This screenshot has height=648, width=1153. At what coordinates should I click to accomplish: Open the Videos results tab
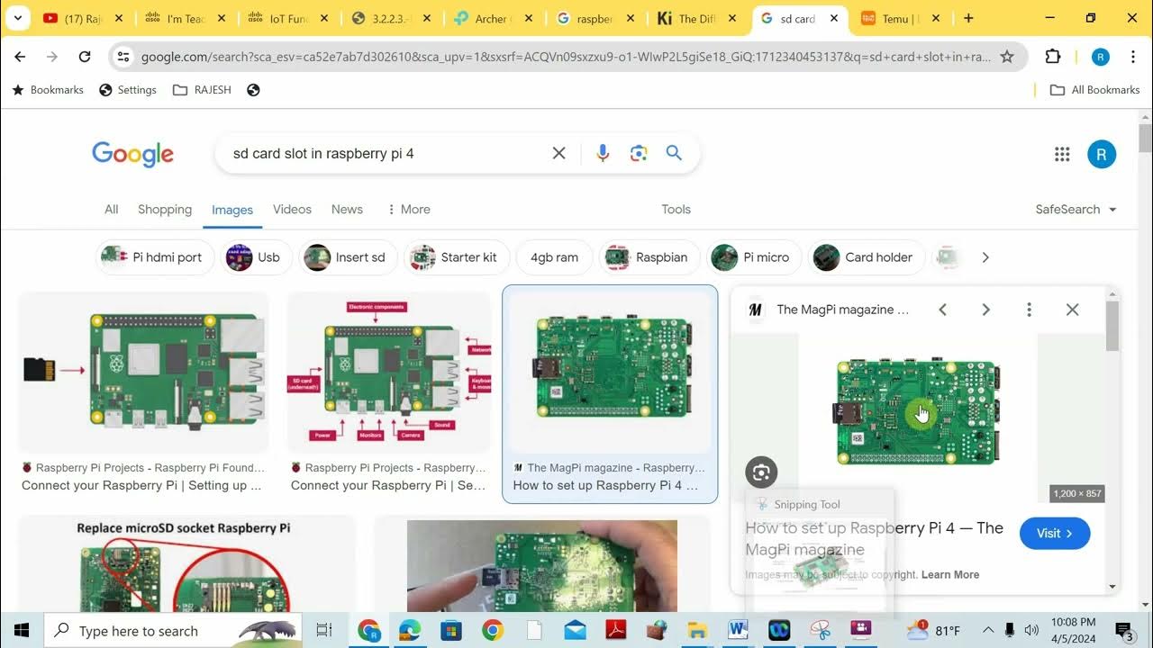coord(292,209)
